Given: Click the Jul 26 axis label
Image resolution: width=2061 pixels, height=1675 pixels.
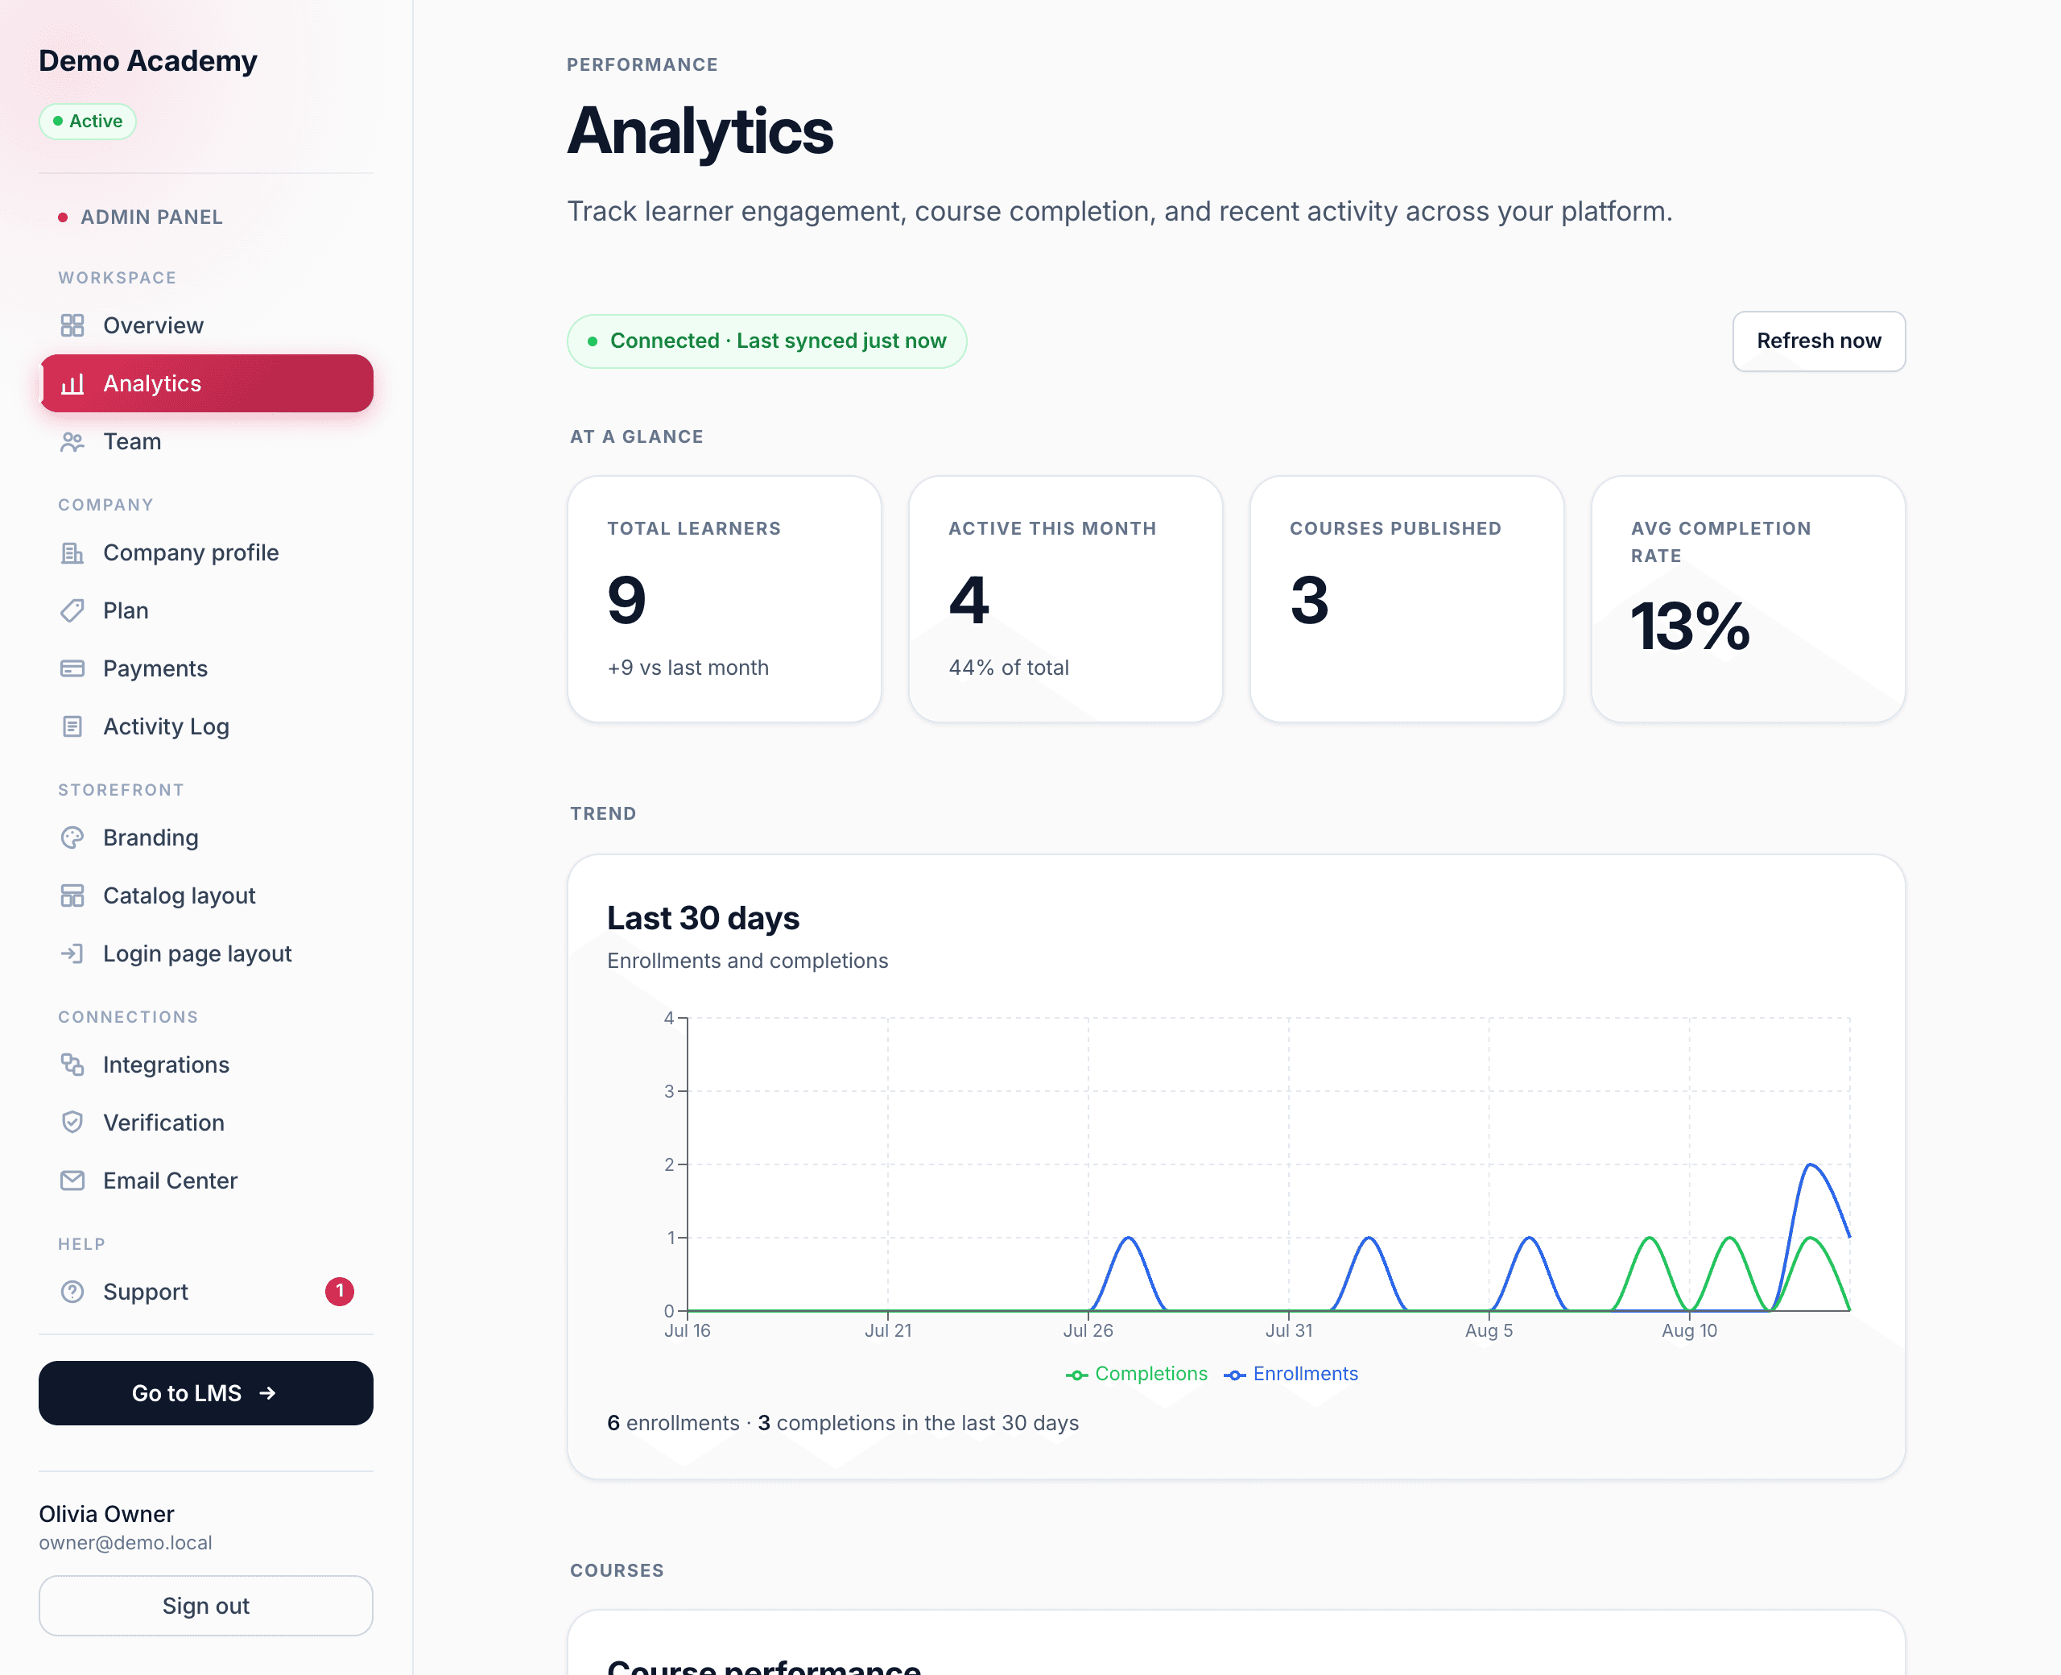Looking at the screenshot, I should [1088, 1330].
